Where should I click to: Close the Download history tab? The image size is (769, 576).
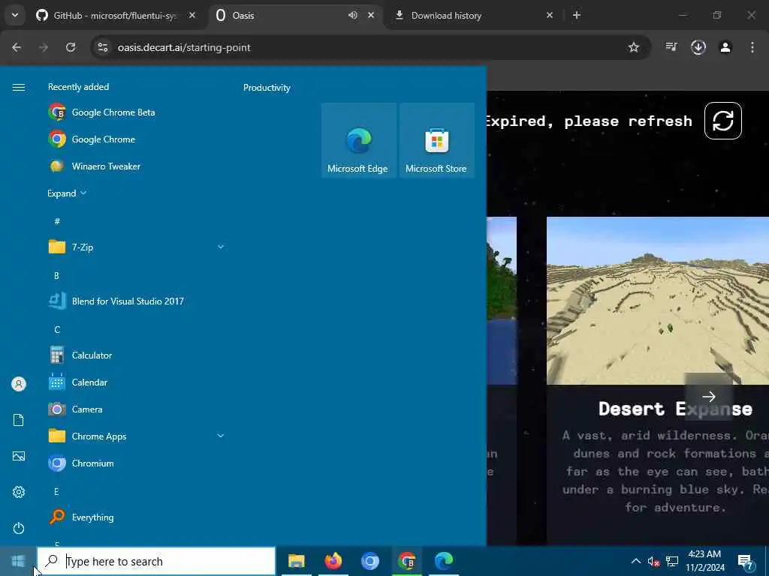(550, 15)
